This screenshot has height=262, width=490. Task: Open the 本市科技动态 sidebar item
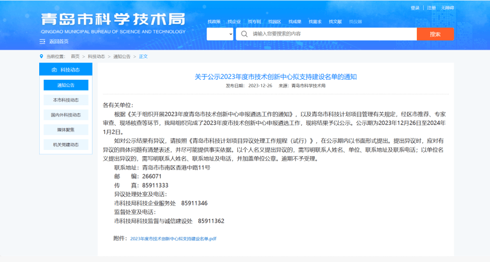coord(66,100)
